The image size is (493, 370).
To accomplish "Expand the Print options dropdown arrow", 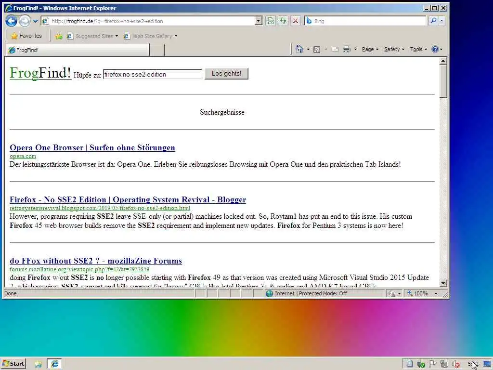I will tap(356, 50).
